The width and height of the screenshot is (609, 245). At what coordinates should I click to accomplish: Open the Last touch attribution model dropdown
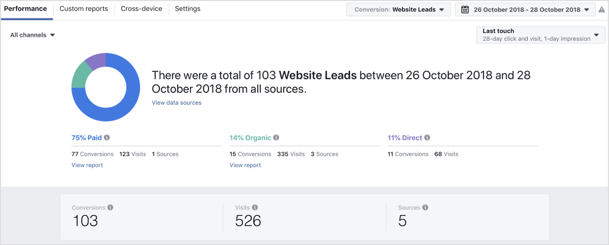542,34
